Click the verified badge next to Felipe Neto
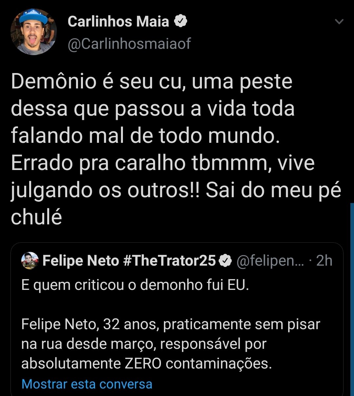The width and height of the screenshot is (354, 396). click(x=225, y=261)
